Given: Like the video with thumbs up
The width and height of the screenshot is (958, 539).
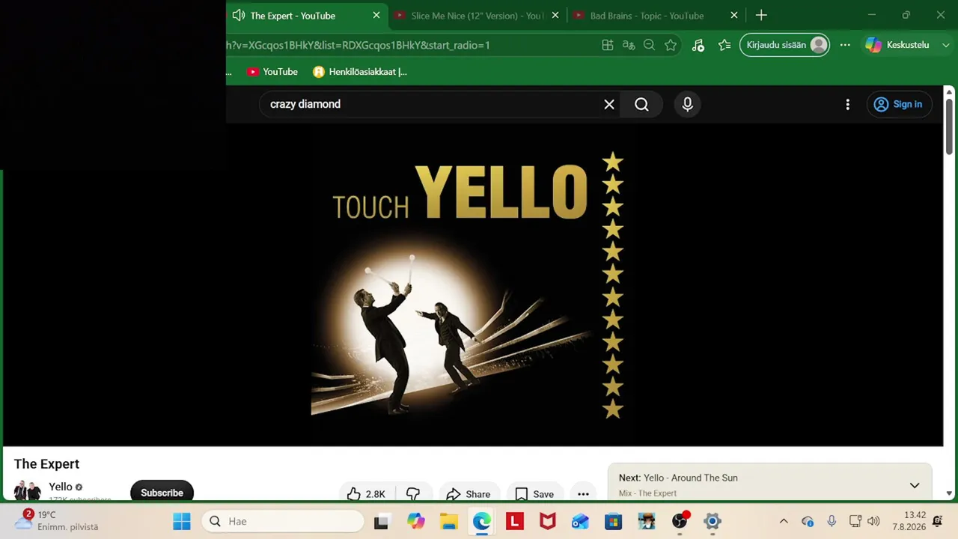Looking at the screenshot, I should [x=366, y=494].
